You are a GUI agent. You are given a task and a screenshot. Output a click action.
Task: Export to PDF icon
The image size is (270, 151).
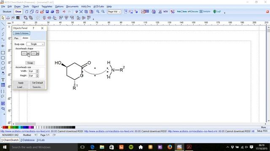[57, 12]
